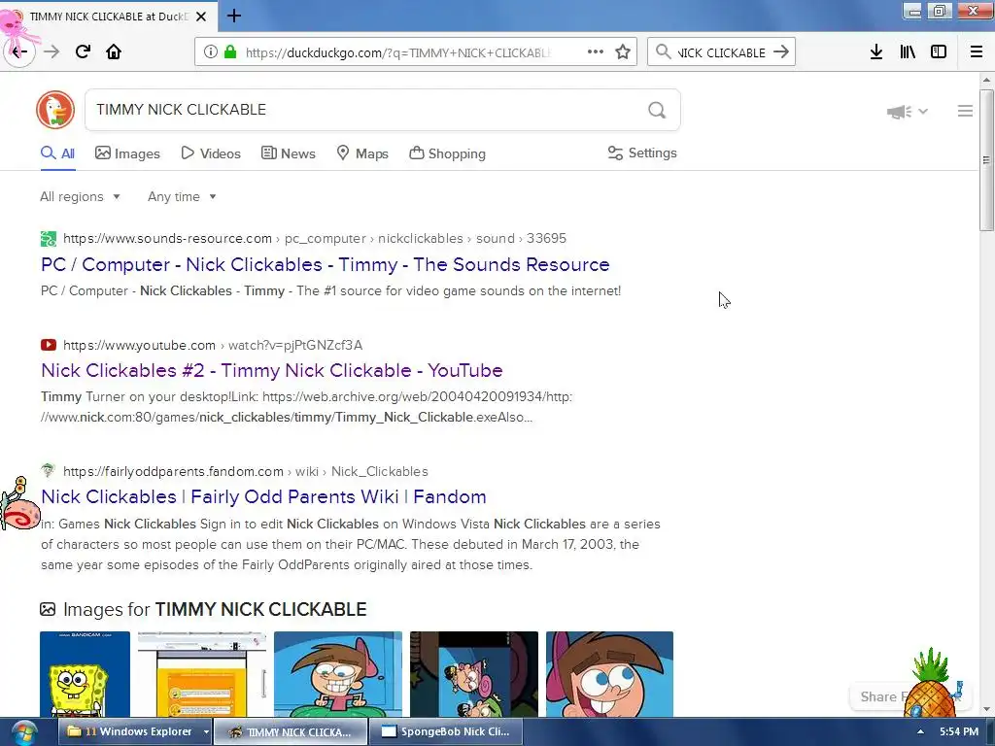
Task: Click the Firefox search bar text field
Action: [722, 52]
